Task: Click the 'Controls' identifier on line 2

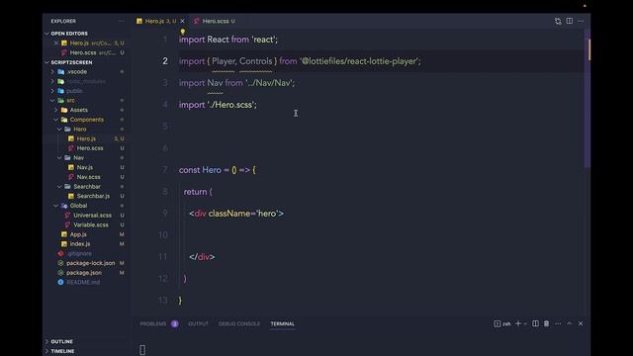Action: (255, 61)
